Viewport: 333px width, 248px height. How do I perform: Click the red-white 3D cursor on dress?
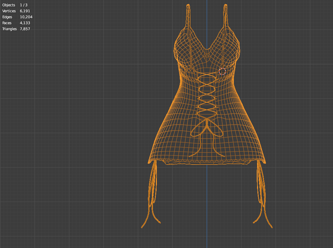pyautogui.click(x=222, y=71)
